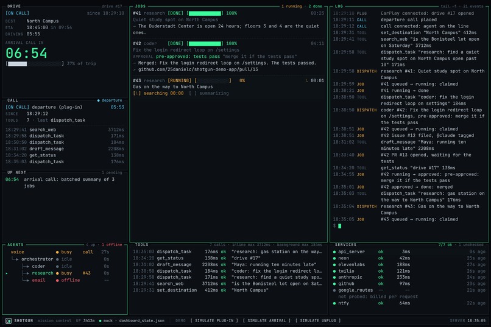The width and height of the screenshot is (491, 327).
Task: Click the log command prompt cursor
Action: (340, 226)
